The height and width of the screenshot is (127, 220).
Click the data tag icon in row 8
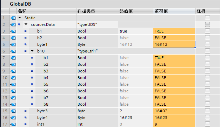coord(13,64)
